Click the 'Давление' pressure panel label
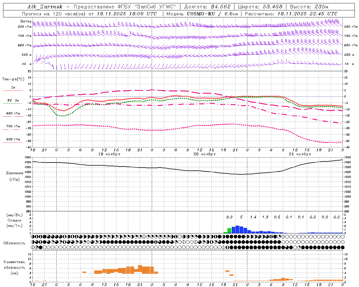This screenshot has height=287, width=359. pos(15,173)
